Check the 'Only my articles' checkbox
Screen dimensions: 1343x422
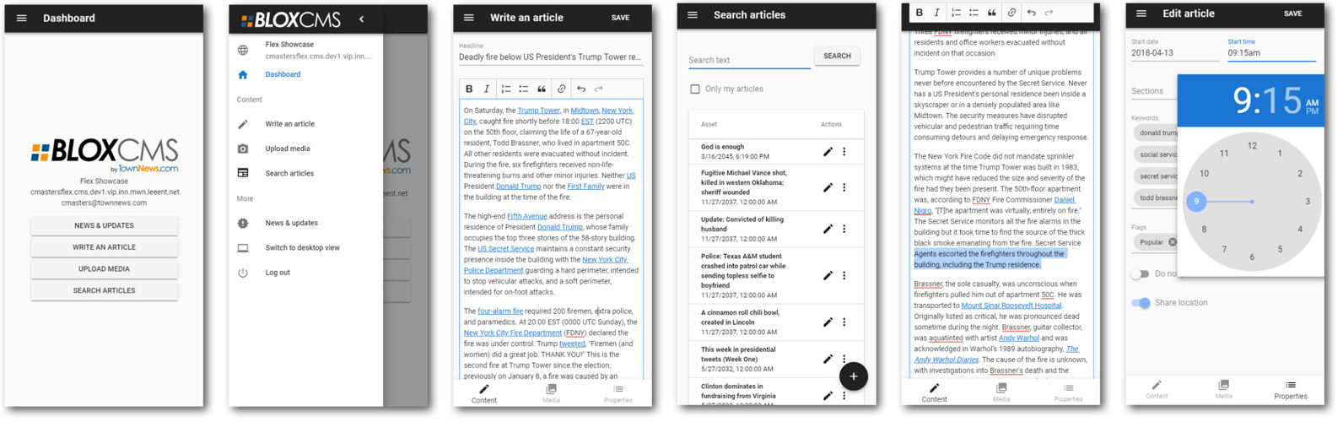point(695,89)
